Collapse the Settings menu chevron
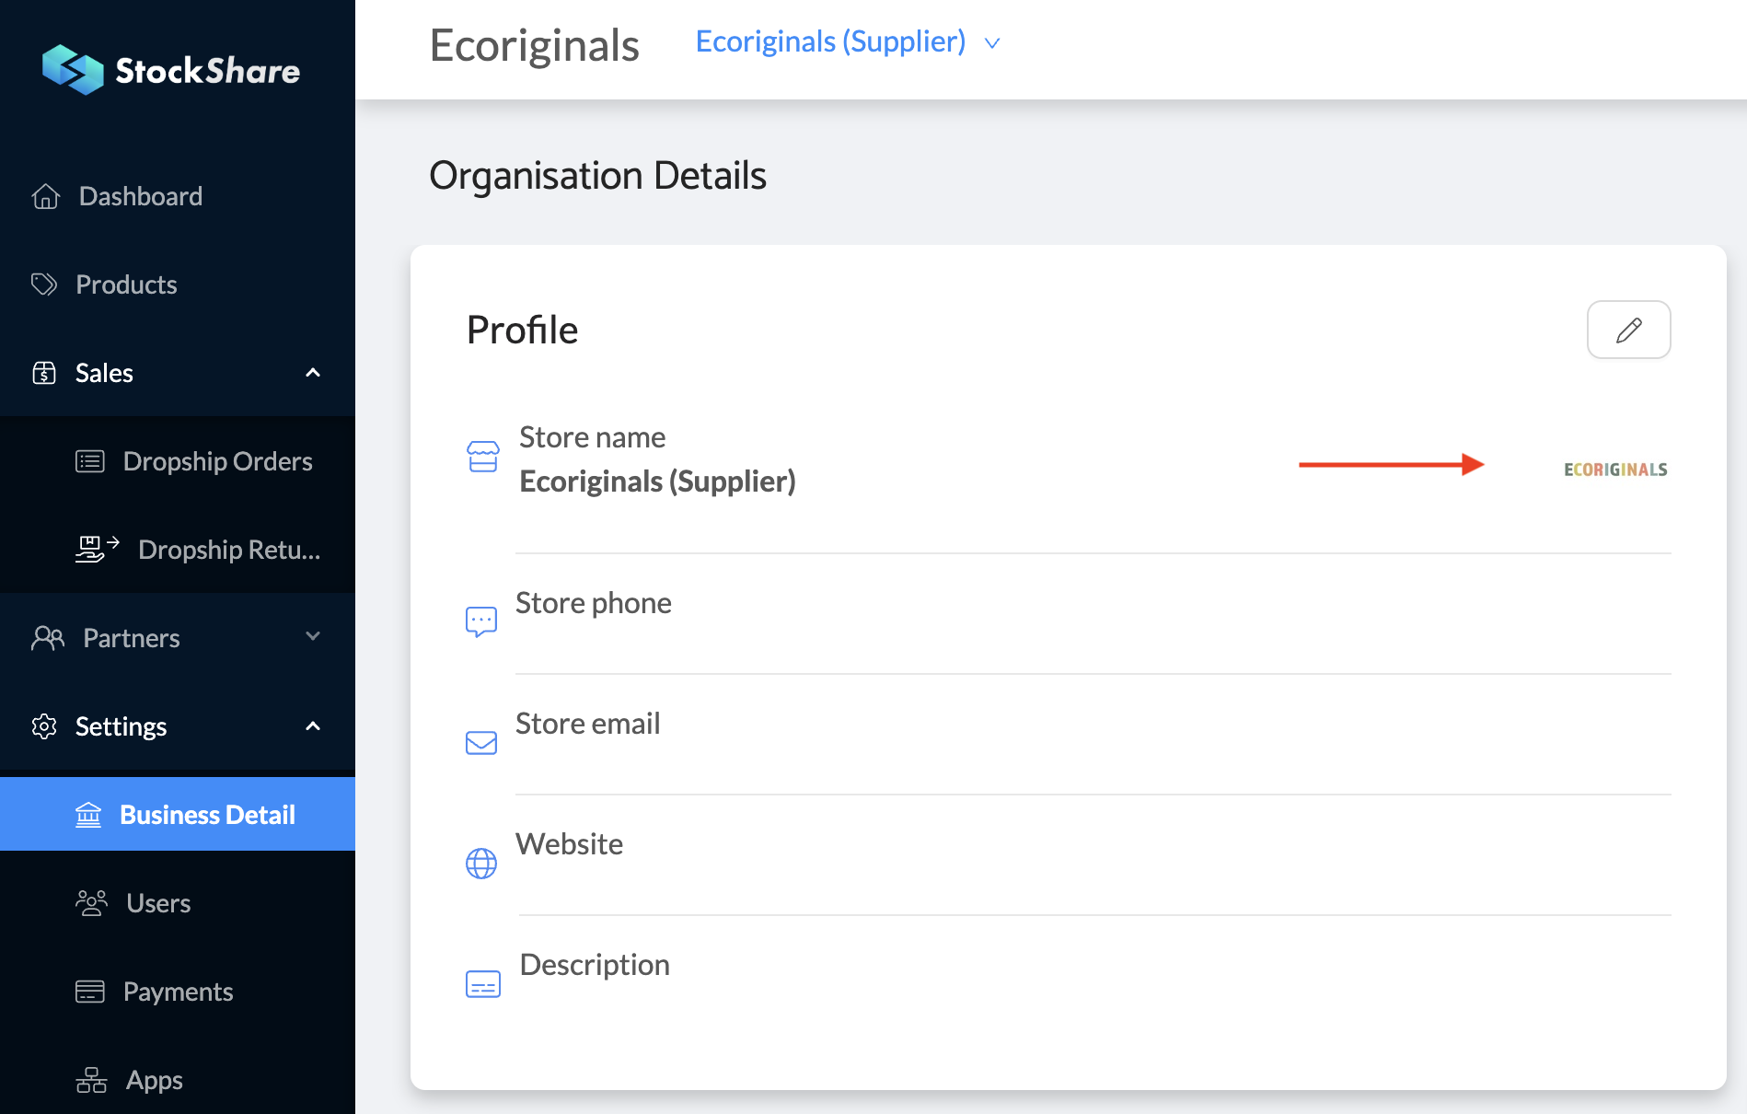 click(313, 726)
